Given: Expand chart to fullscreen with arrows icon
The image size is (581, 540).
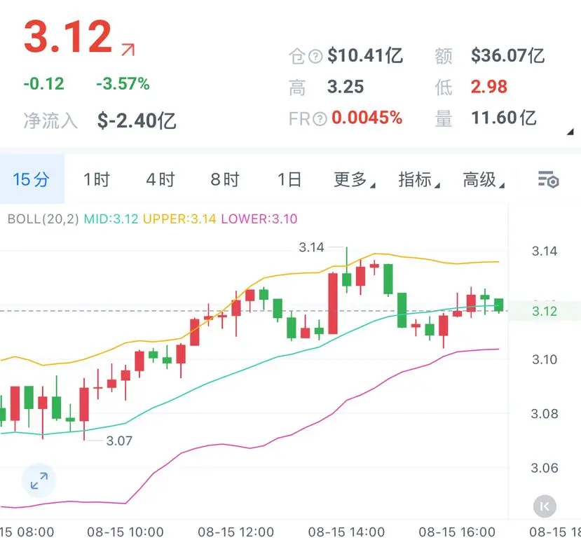Looking at the screenshot, I should [39, 480].
